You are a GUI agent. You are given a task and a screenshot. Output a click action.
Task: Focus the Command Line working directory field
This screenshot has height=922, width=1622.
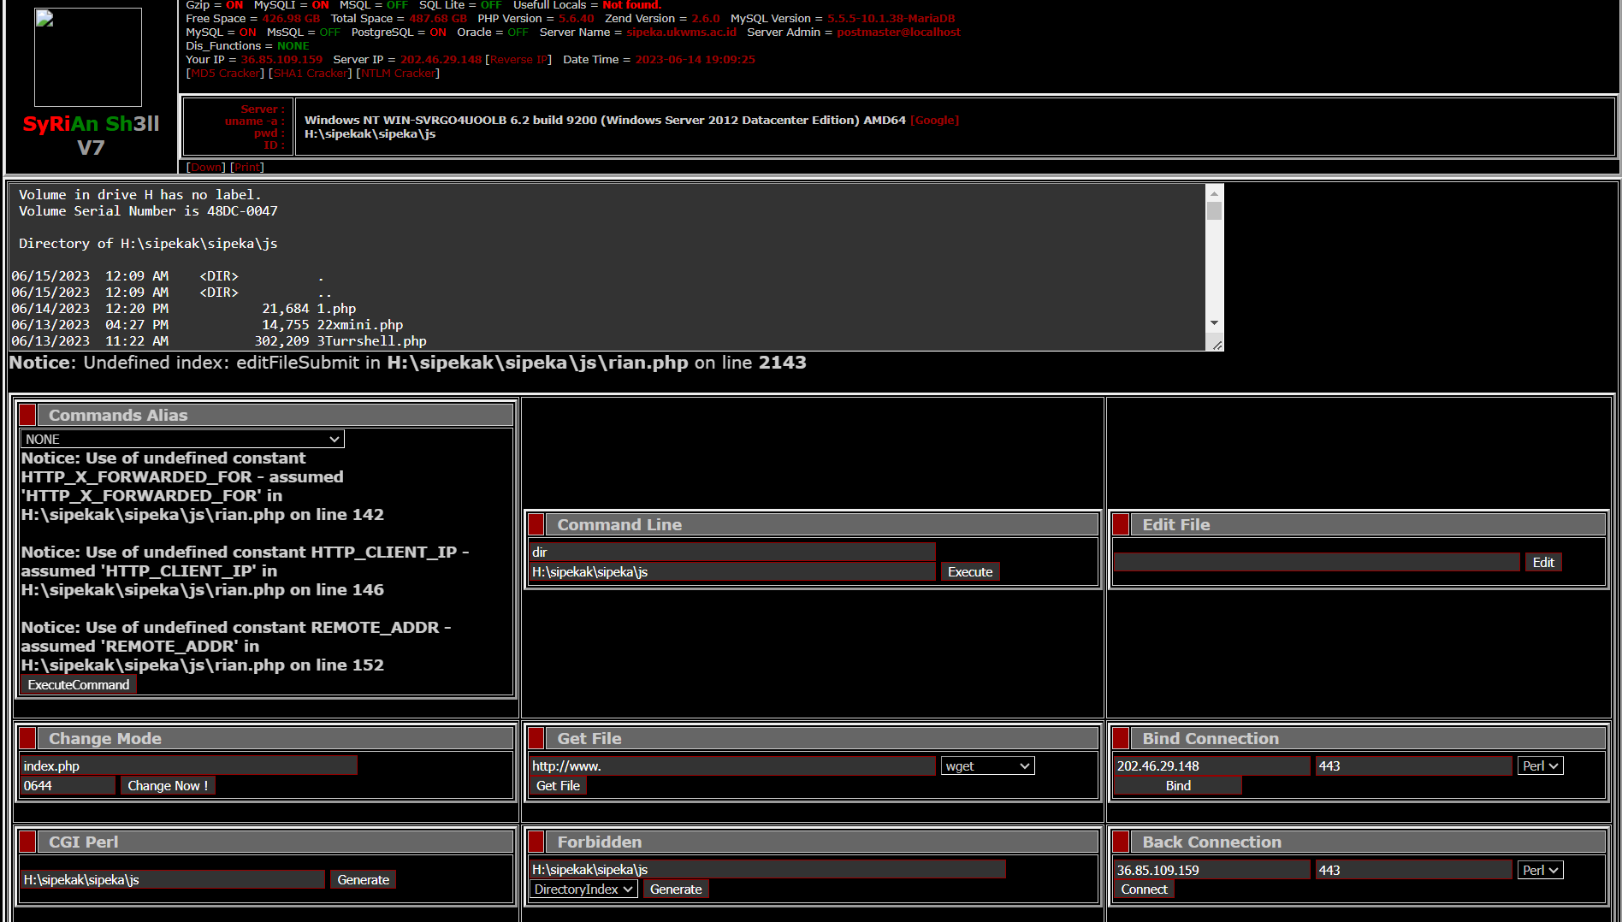pos(732,572)
